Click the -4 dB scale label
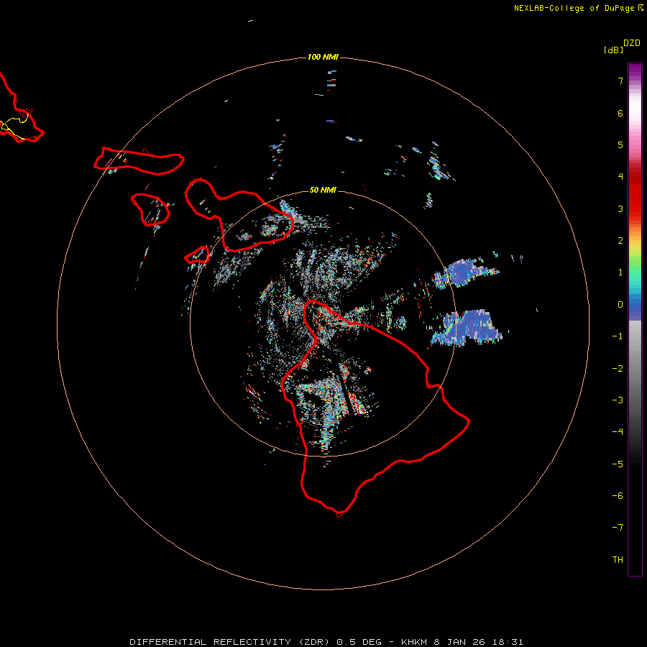Image resolution: width=647 pixels, height=647 pixels. pyautogui.click(x=618, y=432)
